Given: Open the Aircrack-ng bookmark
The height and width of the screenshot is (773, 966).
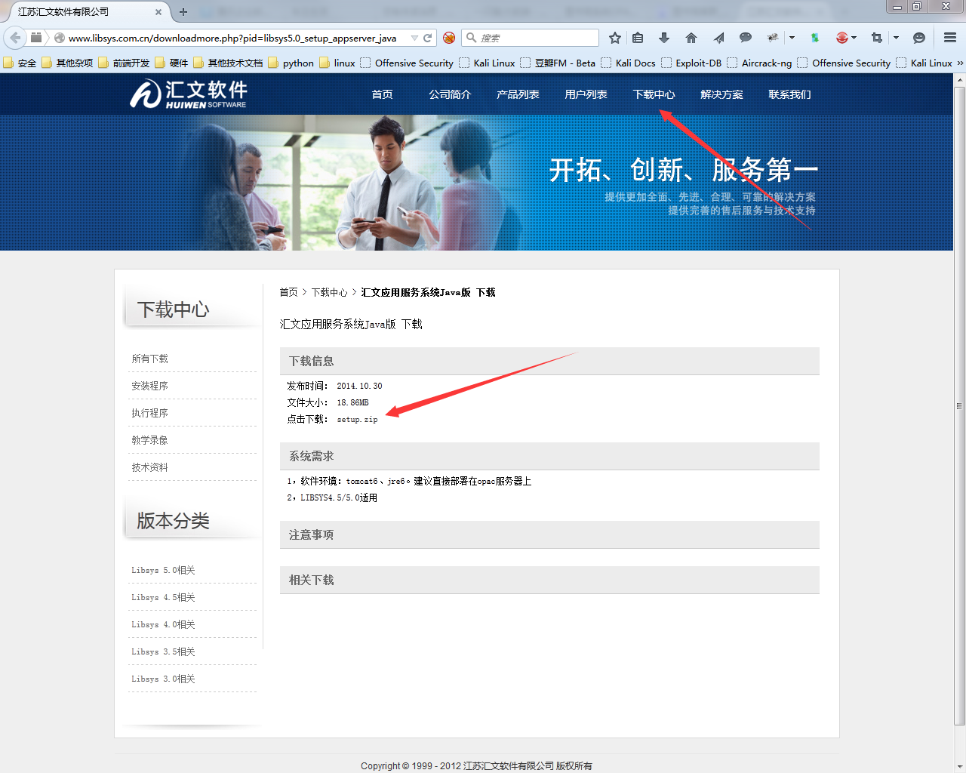Looking at the screenshot, I should [x=759, y=63].
